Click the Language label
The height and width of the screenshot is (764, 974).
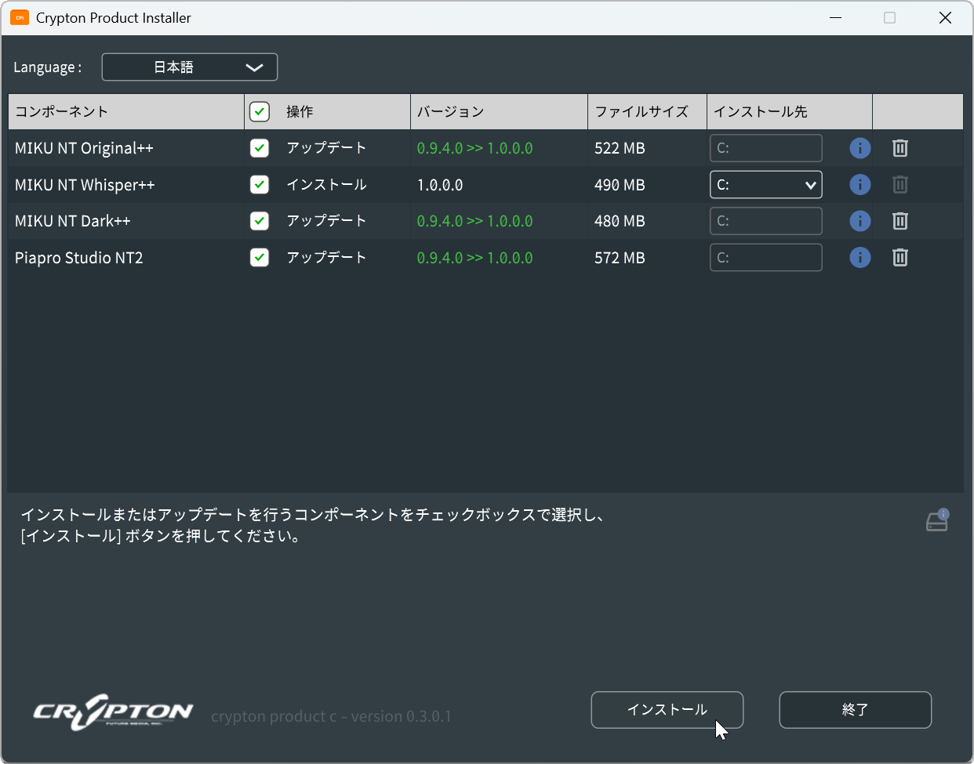(x=47, y=67)
